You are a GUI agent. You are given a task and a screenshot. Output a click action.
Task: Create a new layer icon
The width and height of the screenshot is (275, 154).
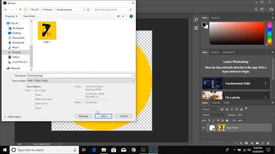click(263, 143)
